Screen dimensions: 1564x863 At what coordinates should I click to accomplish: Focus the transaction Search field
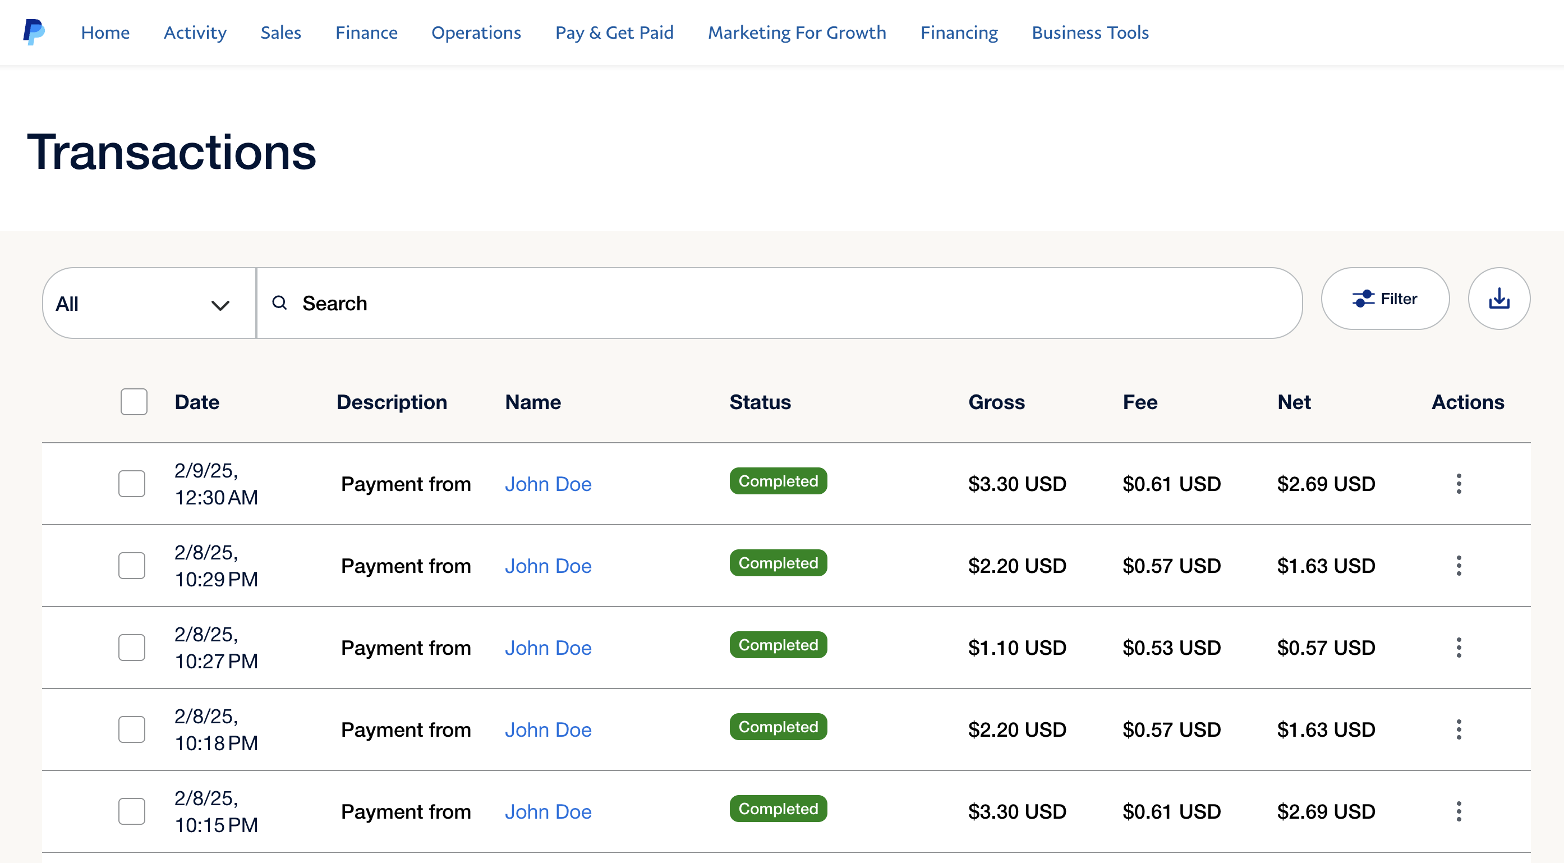[789, 304]
